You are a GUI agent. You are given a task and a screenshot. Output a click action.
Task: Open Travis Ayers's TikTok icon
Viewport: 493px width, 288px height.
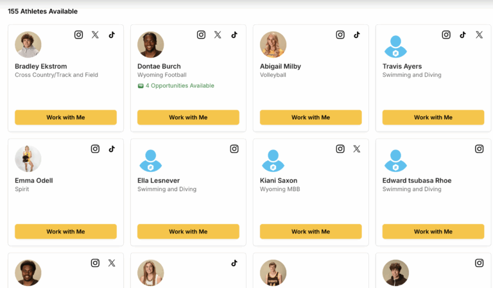(x=463, y=35)
